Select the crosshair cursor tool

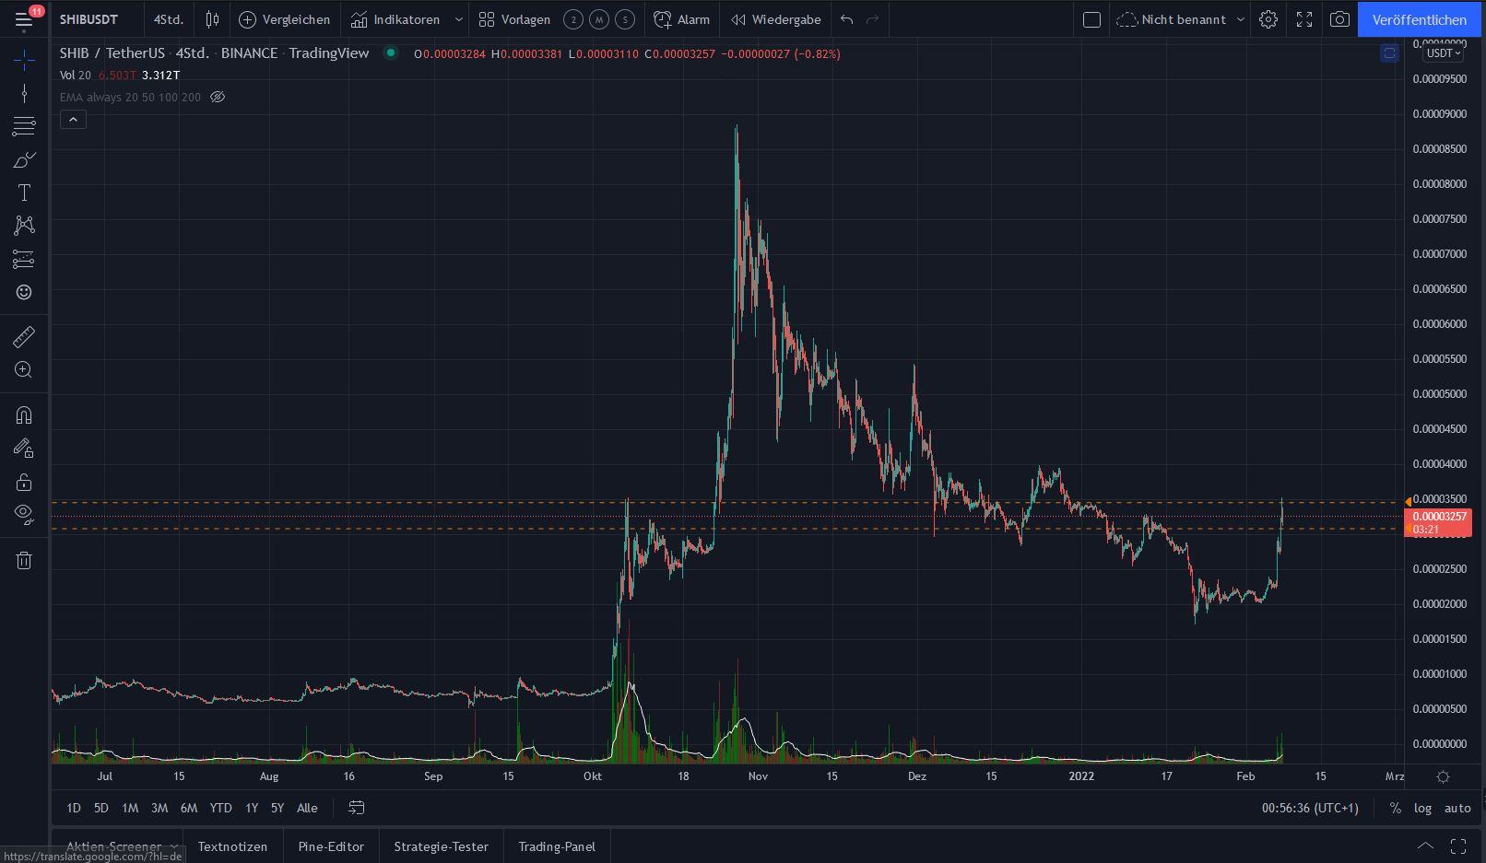pyautogui.click(x=24, y=61)
